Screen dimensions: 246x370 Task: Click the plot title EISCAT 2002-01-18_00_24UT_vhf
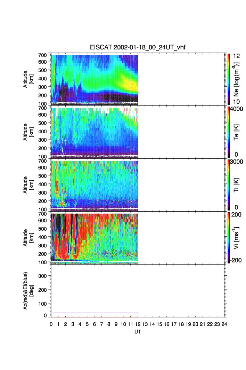pos(138,48)
